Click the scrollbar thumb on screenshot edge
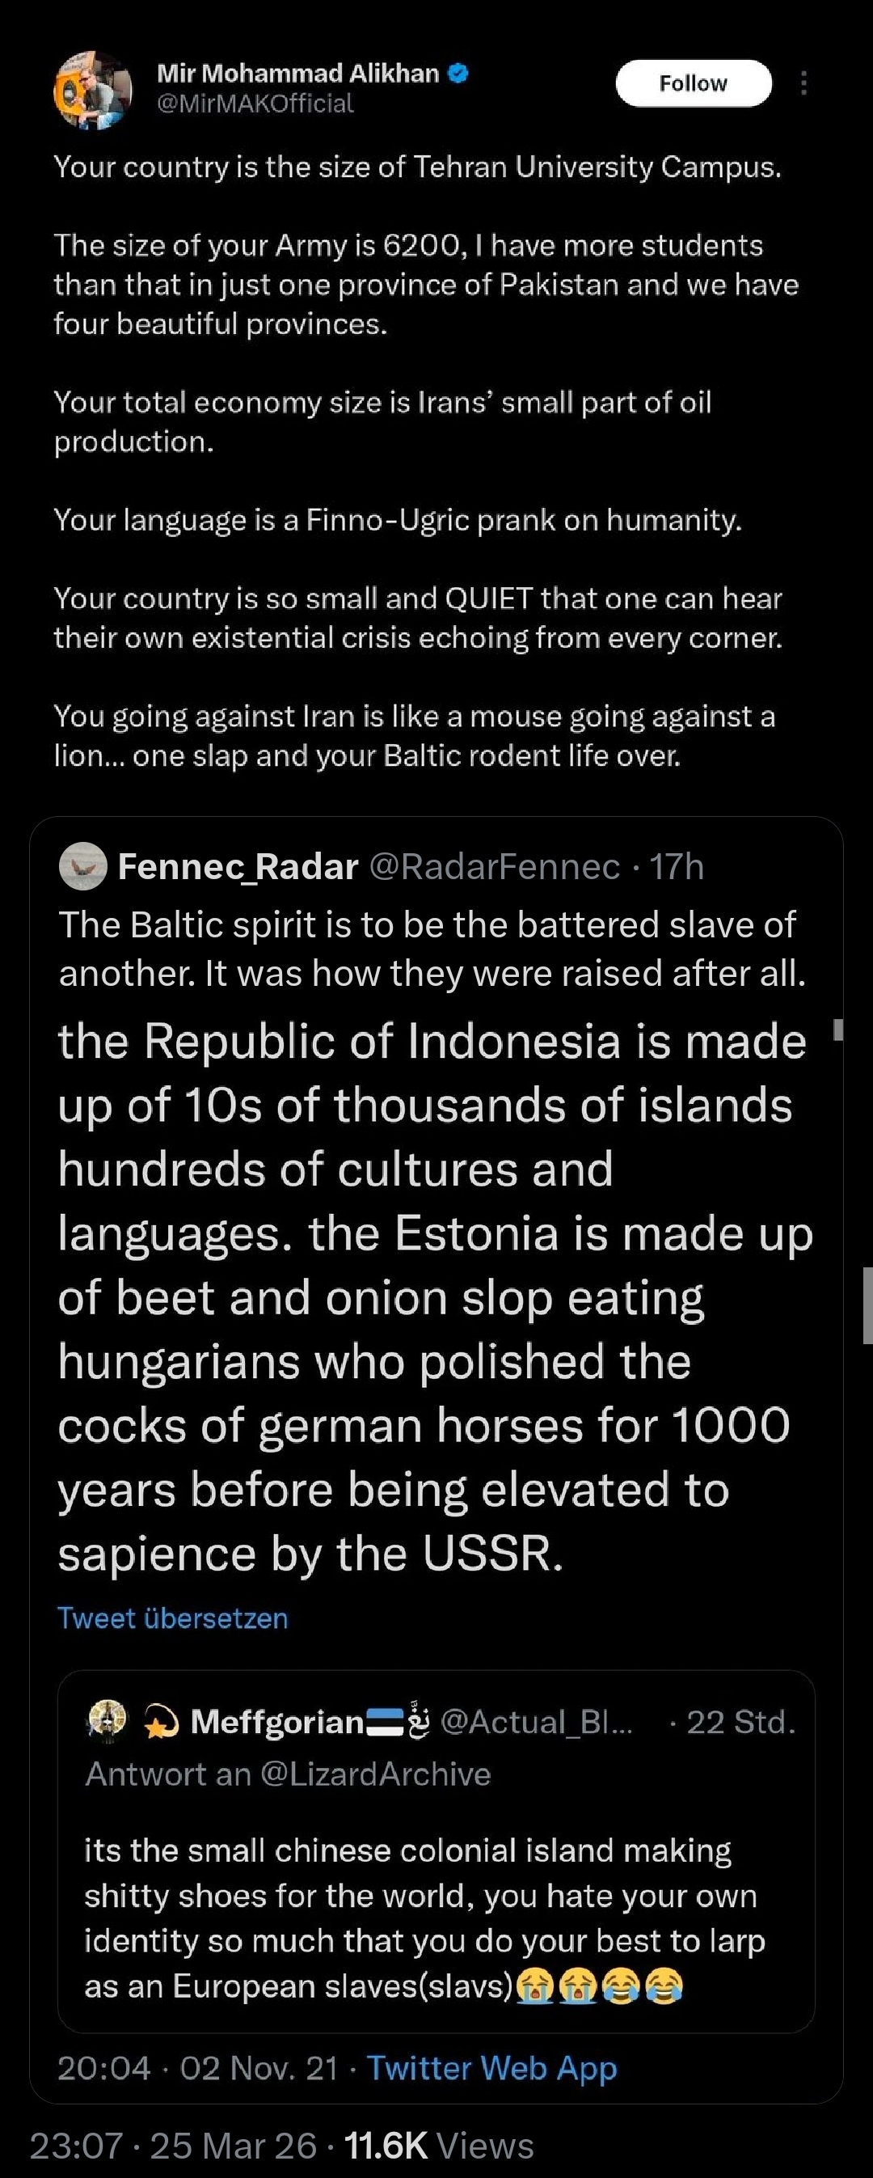Image resolution: width=873 pixels, height=2178 pixels. click(x=867, y=1305)
